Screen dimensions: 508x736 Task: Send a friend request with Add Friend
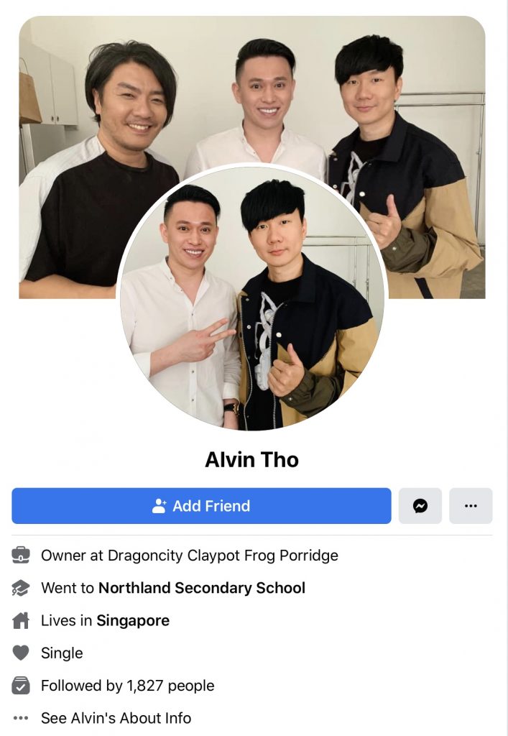(201, 505)
